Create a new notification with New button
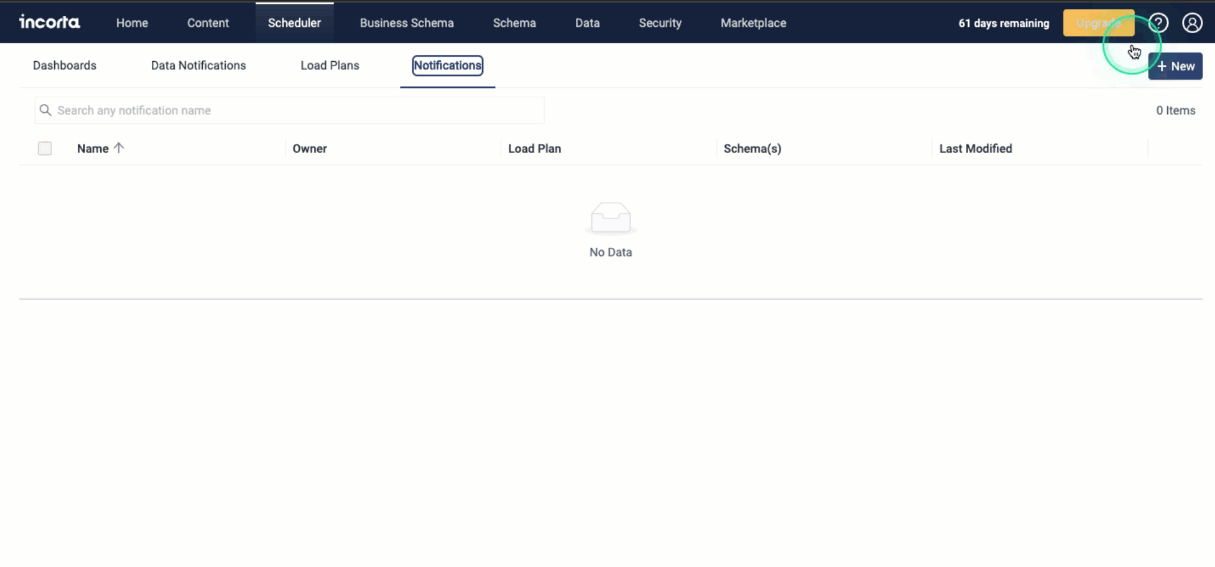This screenshot has width=1215, height=567. pyautogui.click(x=1175, y=66)
